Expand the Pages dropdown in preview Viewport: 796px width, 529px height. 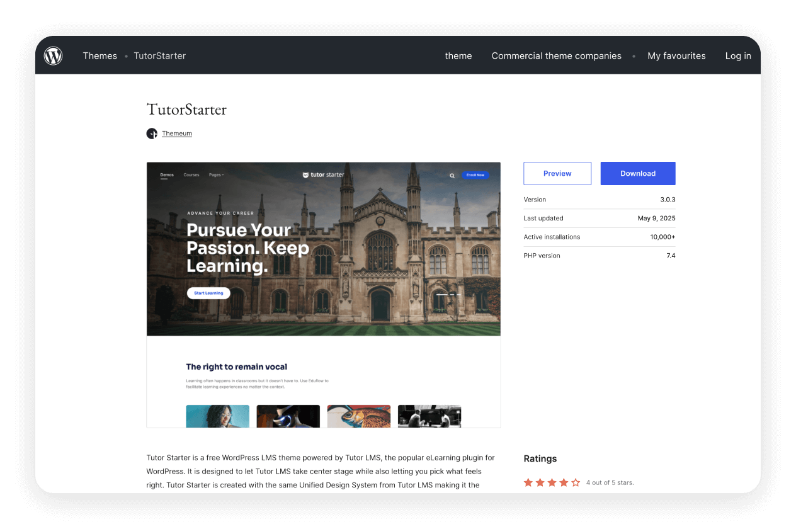coord(216,175)
